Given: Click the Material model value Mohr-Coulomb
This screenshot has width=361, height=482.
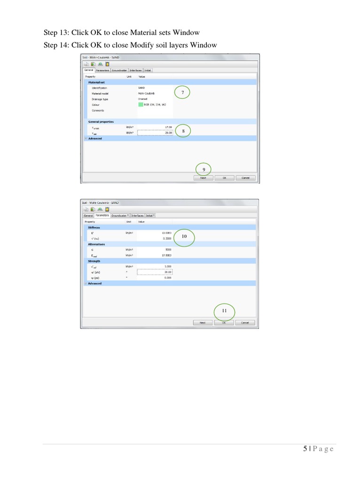Looking at the screenshot, I should (x=147, y=94).
